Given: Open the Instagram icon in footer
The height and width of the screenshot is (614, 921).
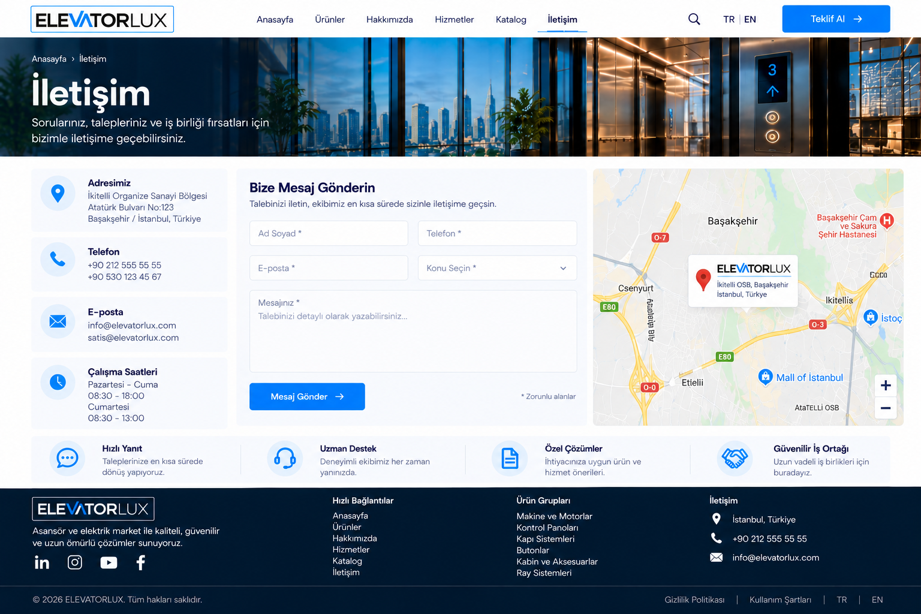Looking at the screenshot, I should (75, 562).
